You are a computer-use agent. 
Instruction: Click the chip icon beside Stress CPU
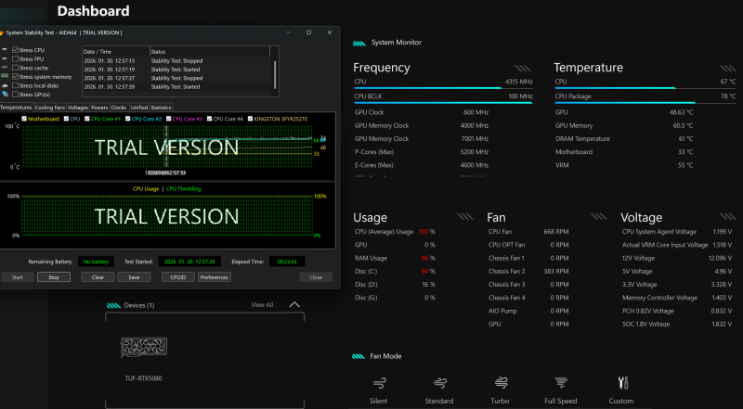pos(5,49)
